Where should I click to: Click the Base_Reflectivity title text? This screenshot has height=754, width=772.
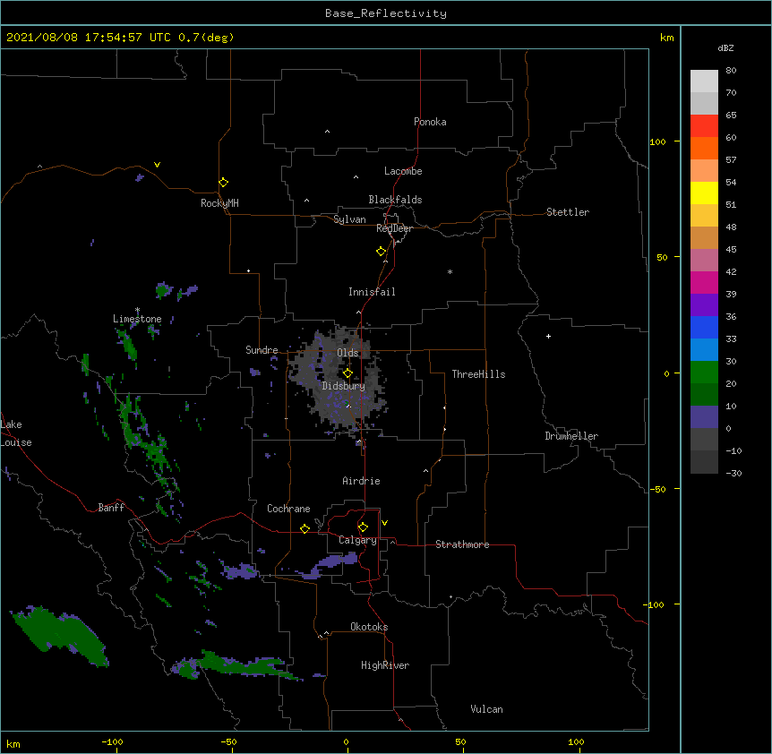386,13
